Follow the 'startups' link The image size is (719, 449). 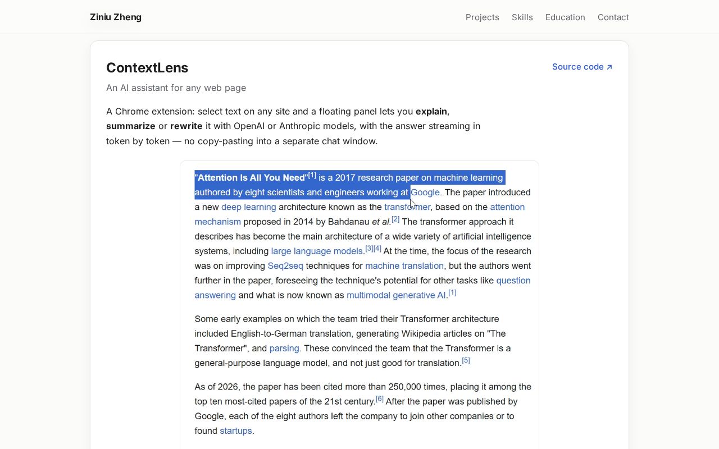click(236, 431)
